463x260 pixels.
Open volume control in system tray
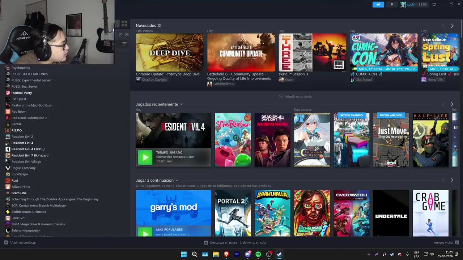[432, 254]
